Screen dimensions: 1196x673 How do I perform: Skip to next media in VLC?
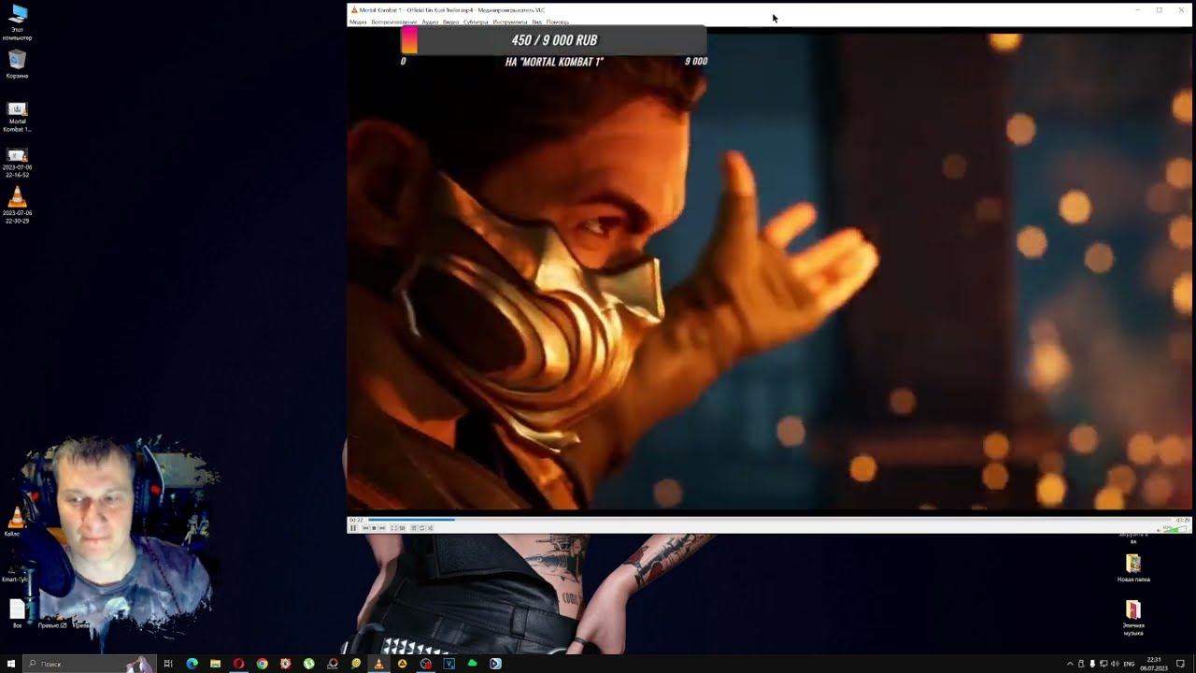click(x=382, y=528)
